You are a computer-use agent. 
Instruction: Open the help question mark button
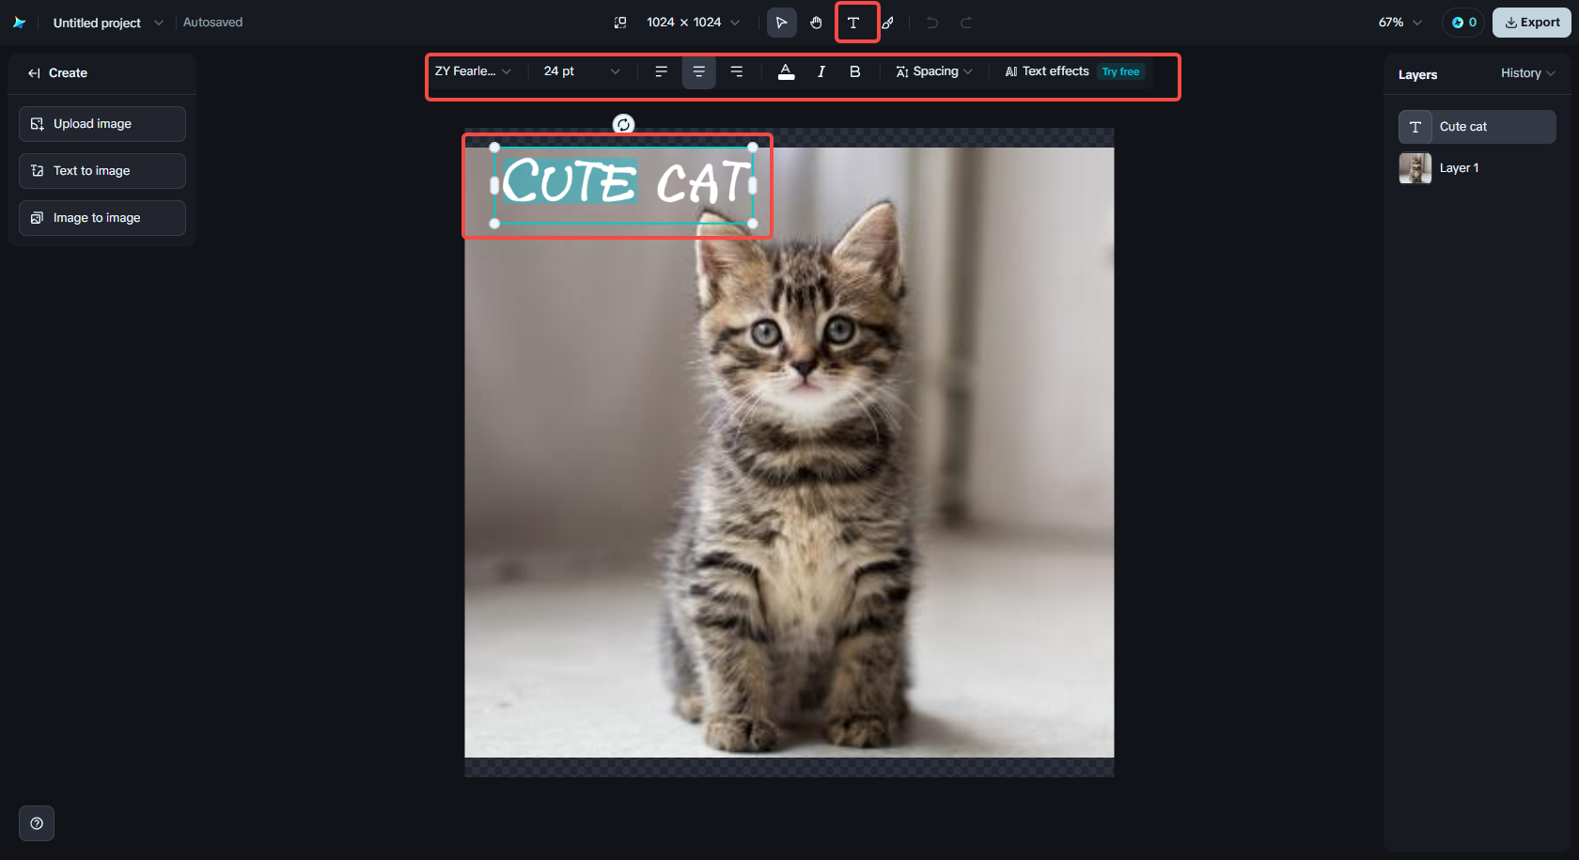[x=37, y=824]
